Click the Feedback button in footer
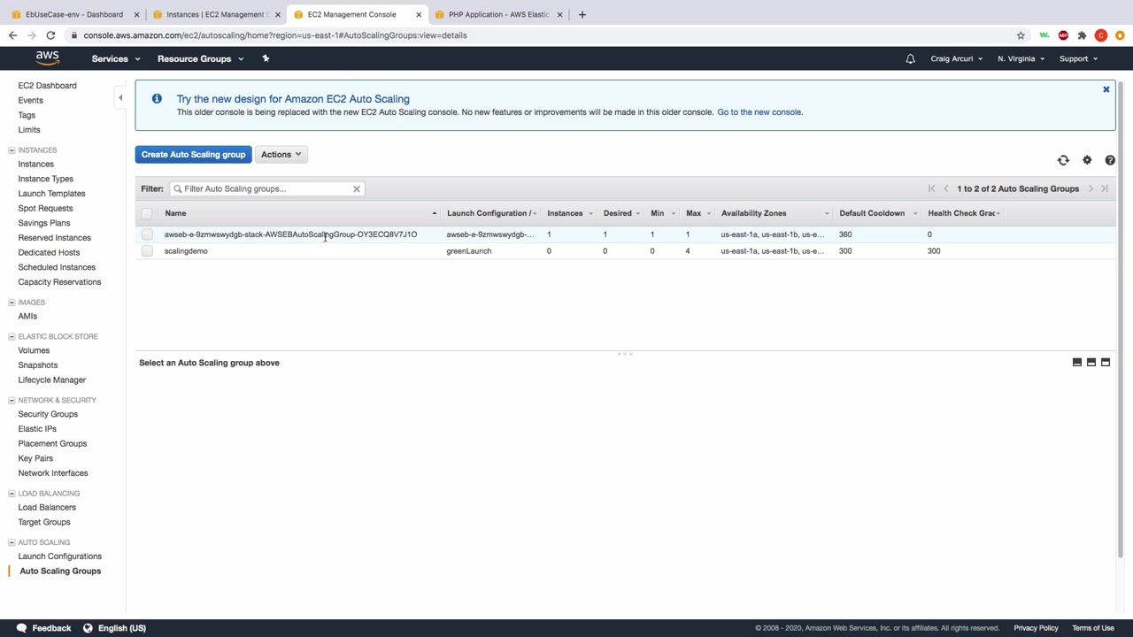Image resolution: width=1133 pixels, height=637 pixels. 42,628
